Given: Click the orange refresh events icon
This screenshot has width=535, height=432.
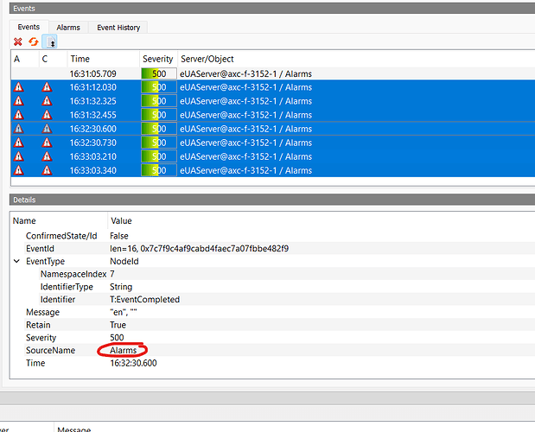Looking at the screenshot, I should point(34,41).
